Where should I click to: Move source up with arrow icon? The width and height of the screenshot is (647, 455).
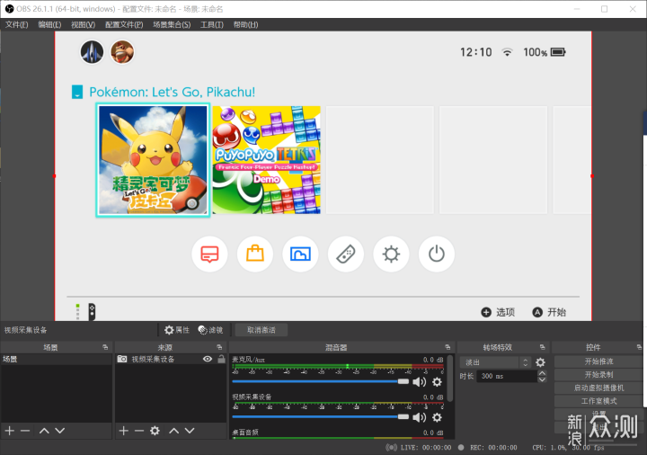click(173, 431)
